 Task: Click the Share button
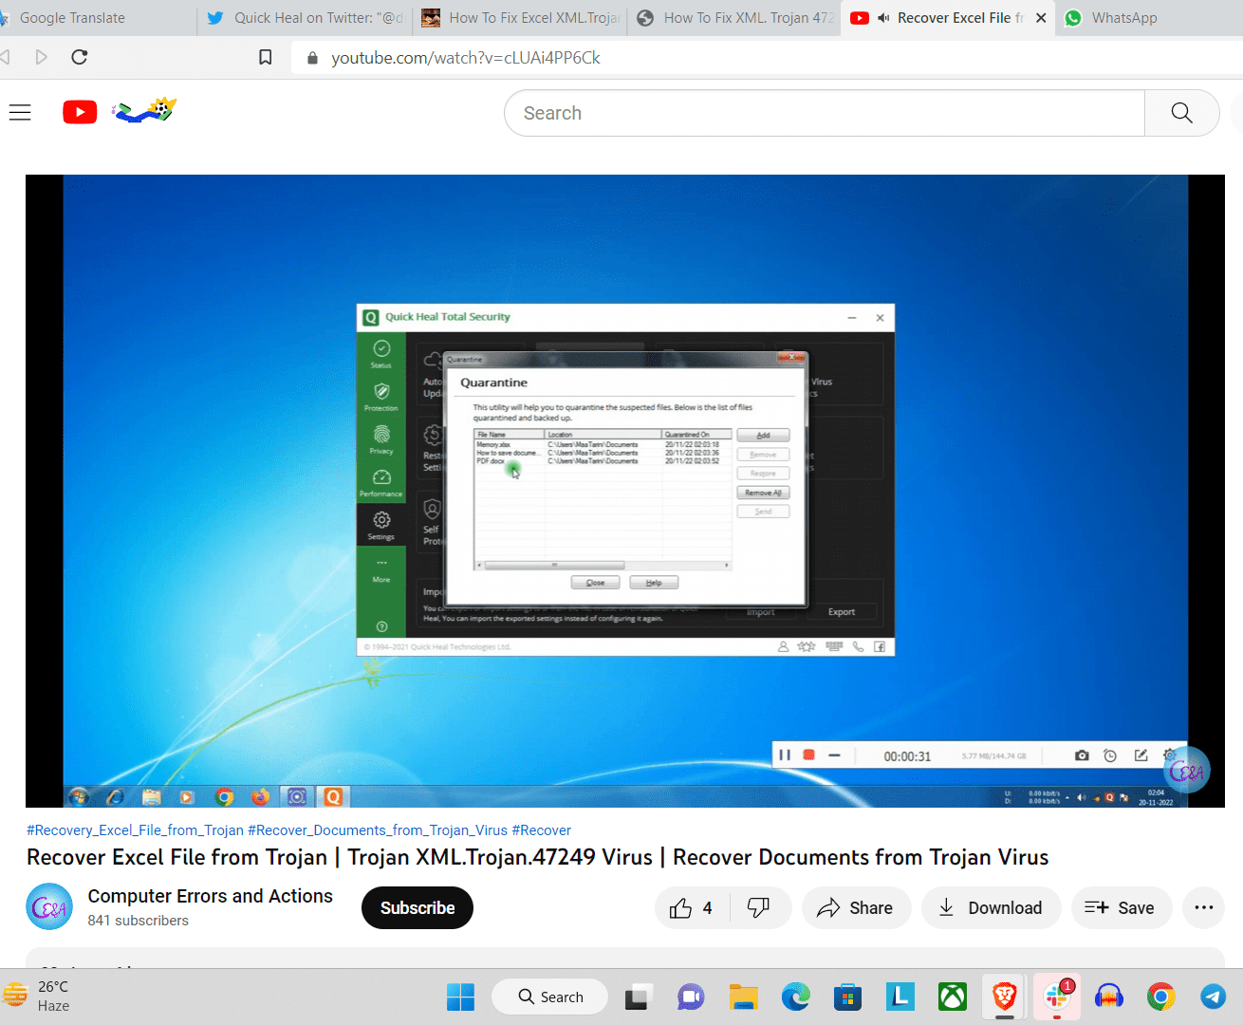(855, 908)
